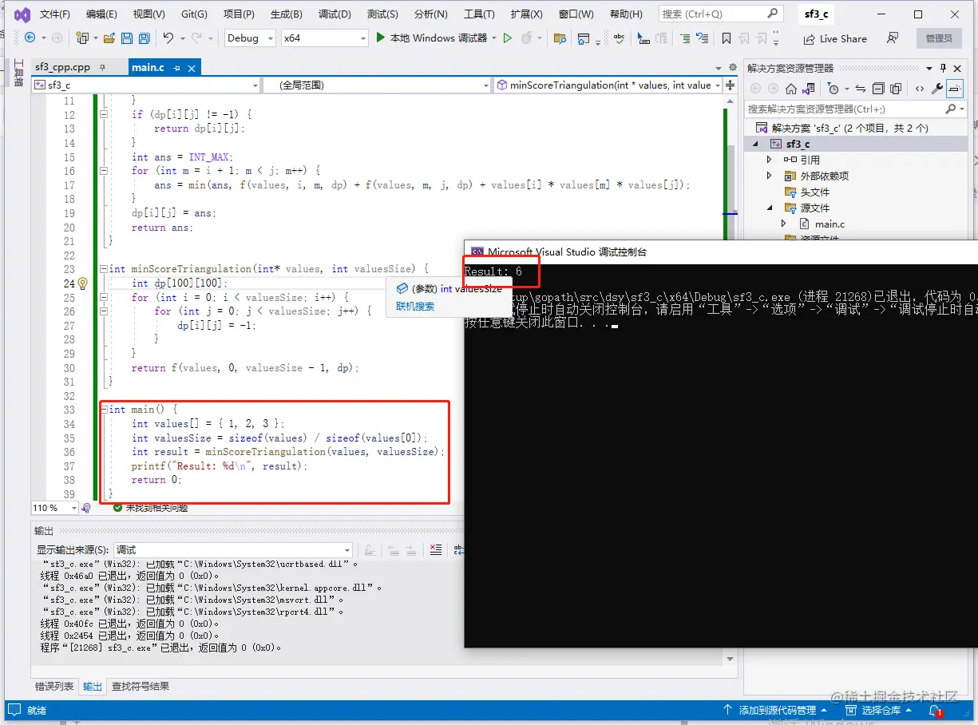Click the find in files folder icon
This screenshot has height=725, width=978.
[560, 38]
